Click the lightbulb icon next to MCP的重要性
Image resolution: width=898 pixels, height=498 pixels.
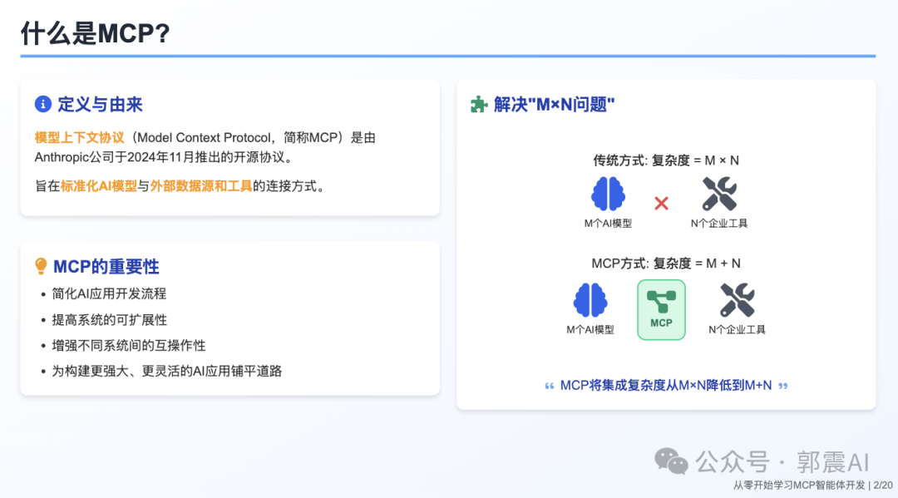(x=42, y=266)
